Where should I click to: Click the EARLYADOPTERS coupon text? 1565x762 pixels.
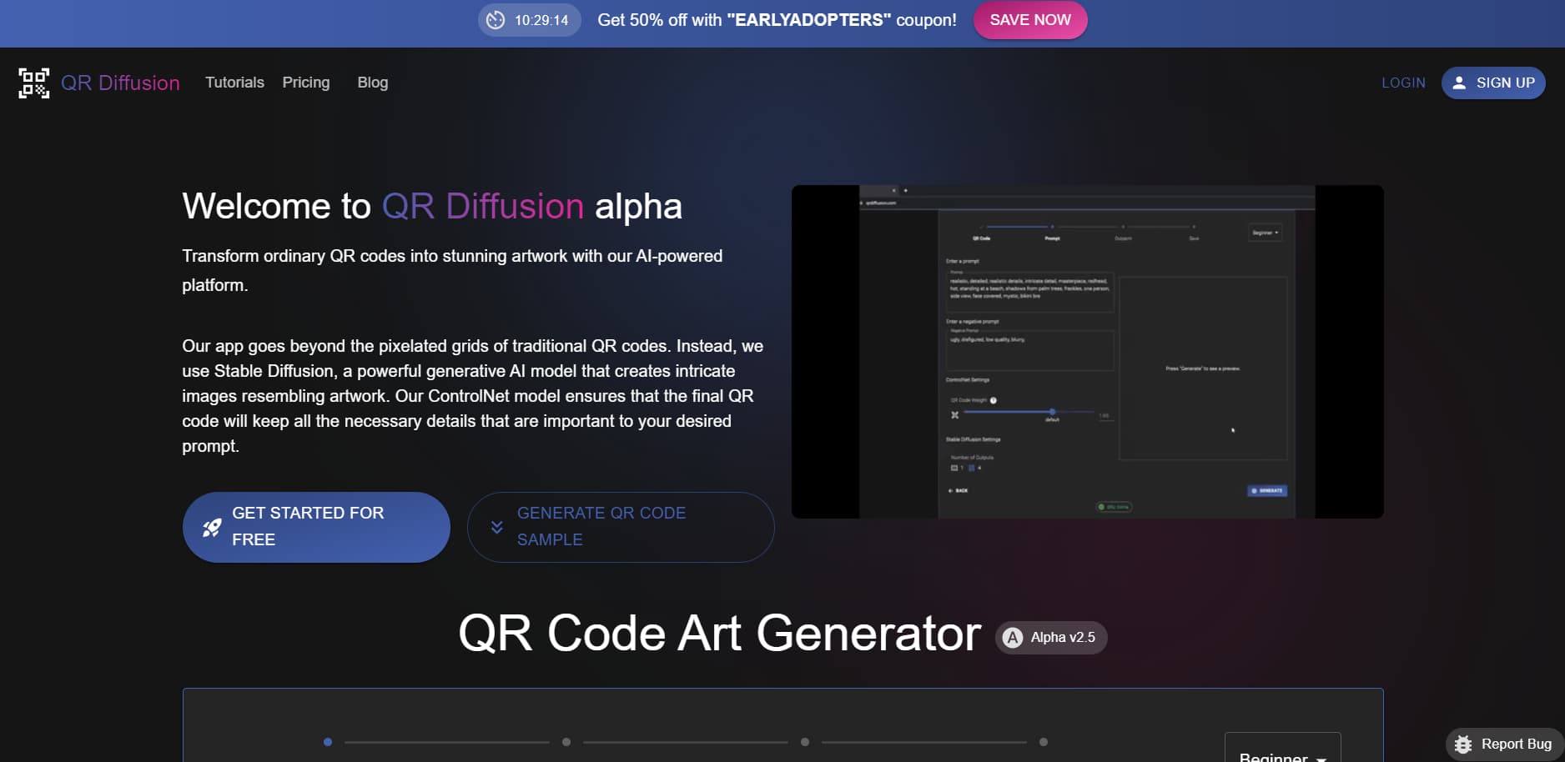pos(809,20)
